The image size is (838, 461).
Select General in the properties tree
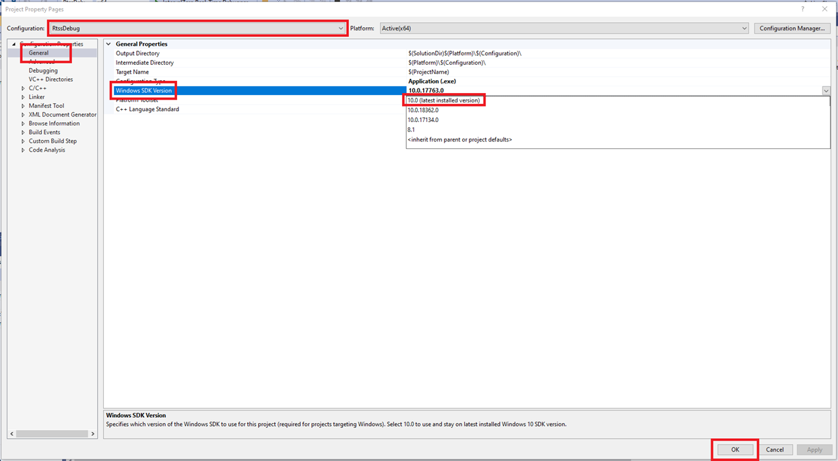point(38,53)
